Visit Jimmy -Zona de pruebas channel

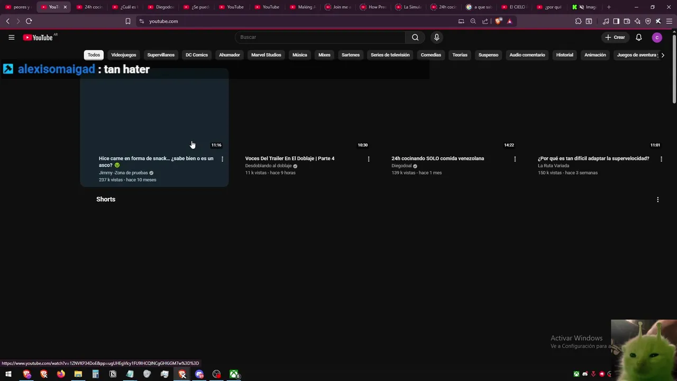[x=123, y=173]
